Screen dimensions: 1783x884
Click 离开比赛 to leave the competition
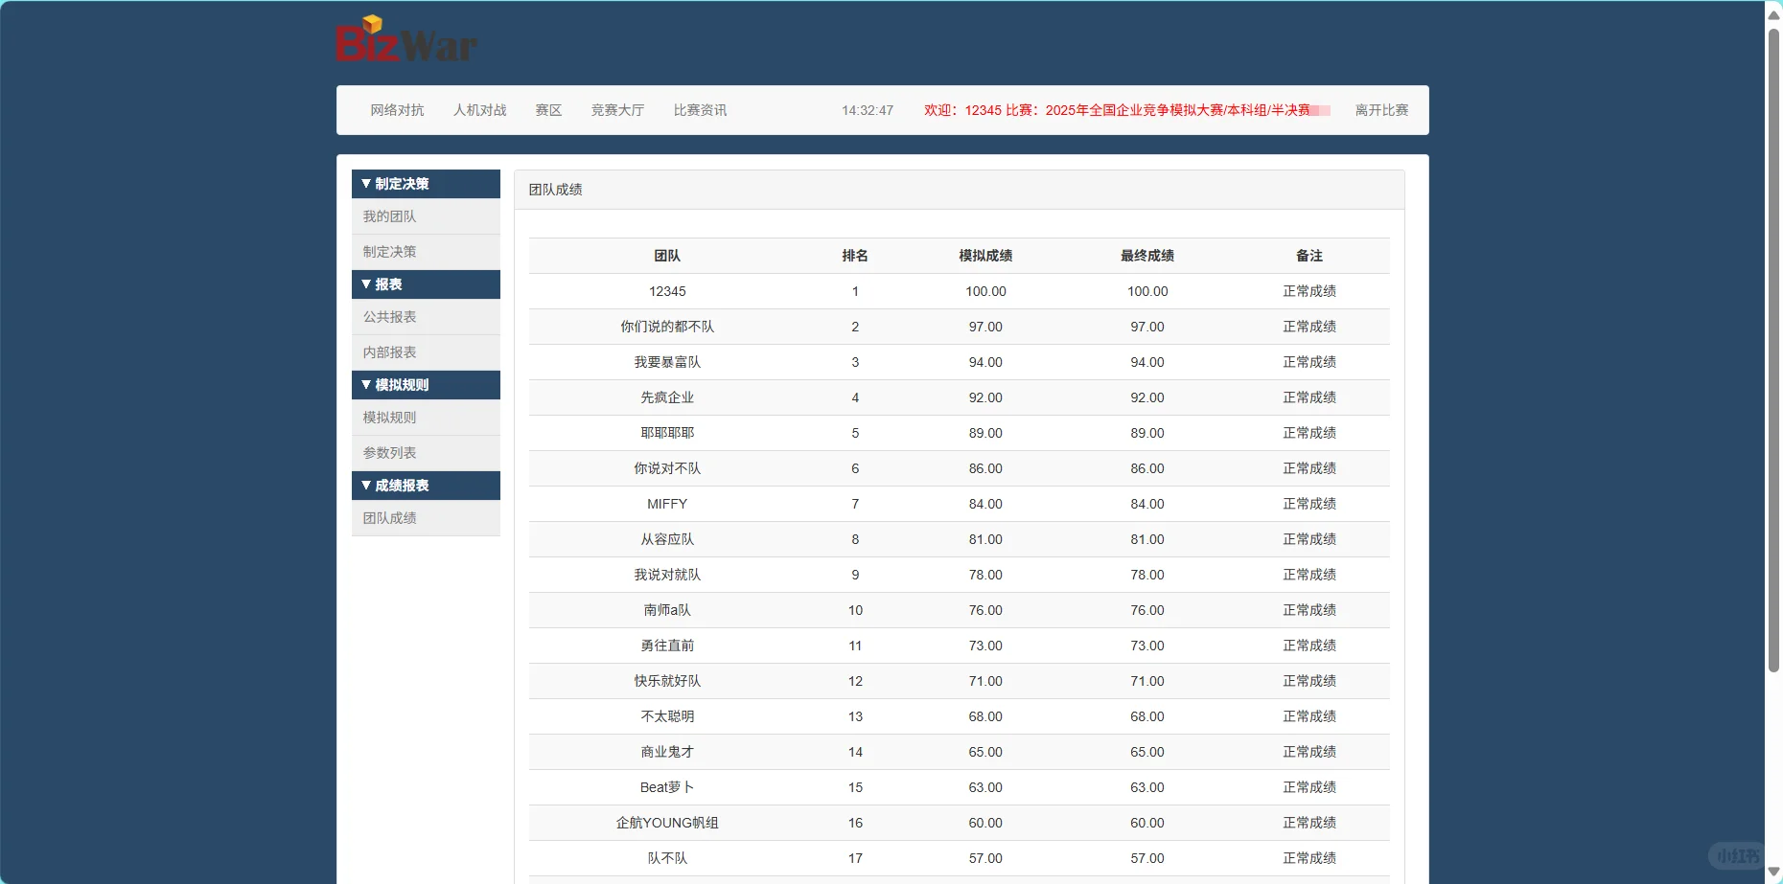(x=1381, y=109)
